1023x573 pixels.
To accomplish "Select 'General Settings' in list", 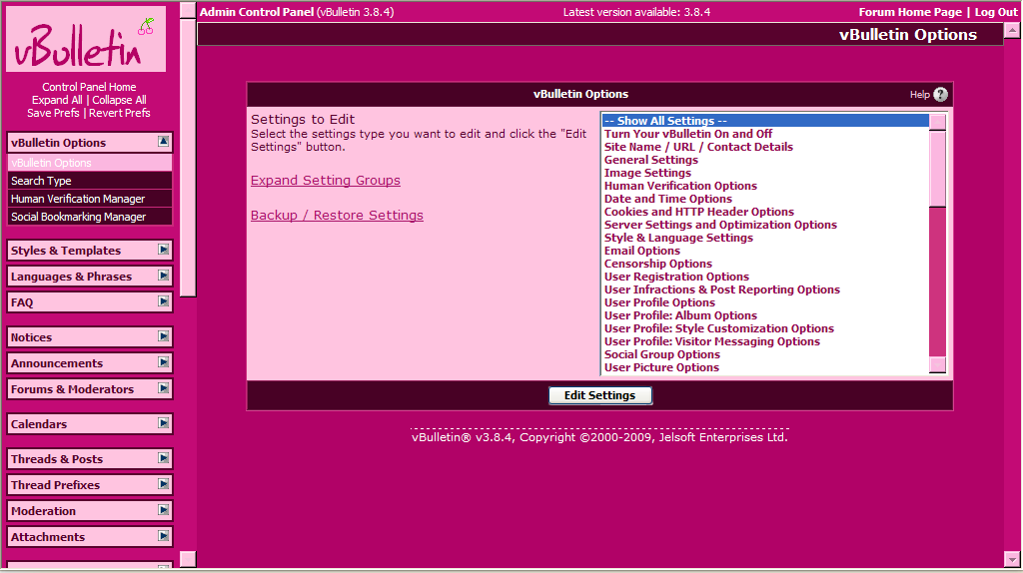I will pos(765,160).
